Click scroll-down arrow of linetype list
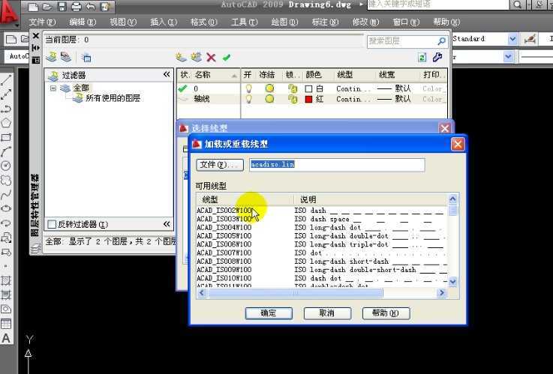 click(453, 281)
